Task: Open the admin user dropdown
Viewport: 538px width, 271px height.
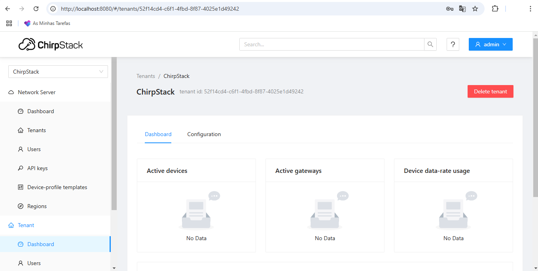Action: pos(491,44)
